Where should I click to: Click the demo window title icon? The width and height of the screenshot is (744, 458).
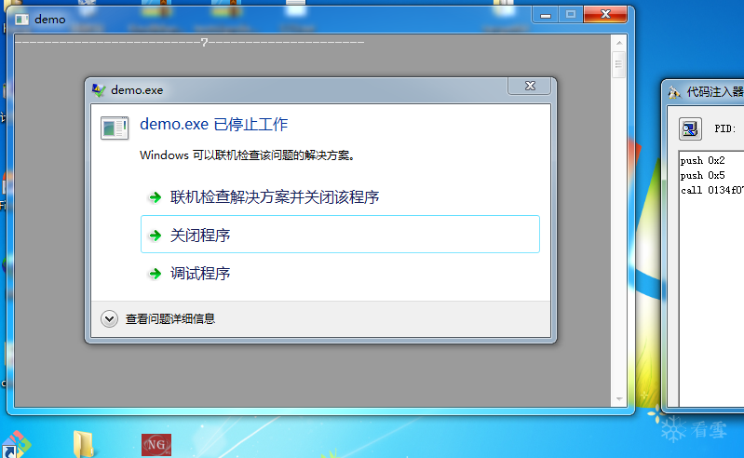click(21, 20)
